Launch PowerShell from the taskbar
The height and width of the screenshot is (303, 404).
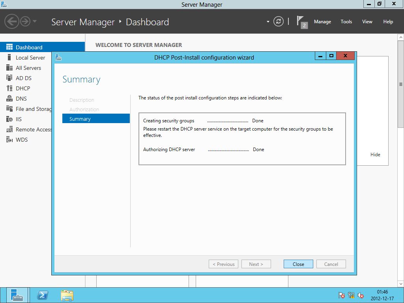(x=43, y=295)
